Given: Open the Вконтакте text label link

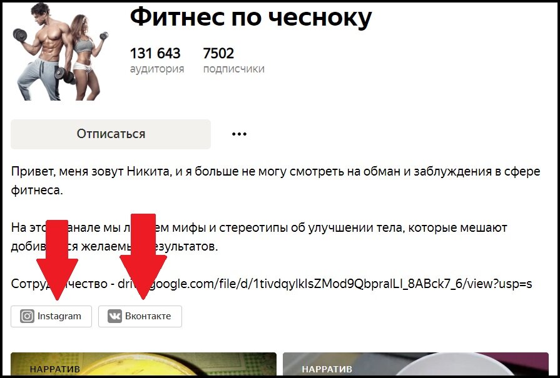Looking at the screenshot, I should click(148, 316).
